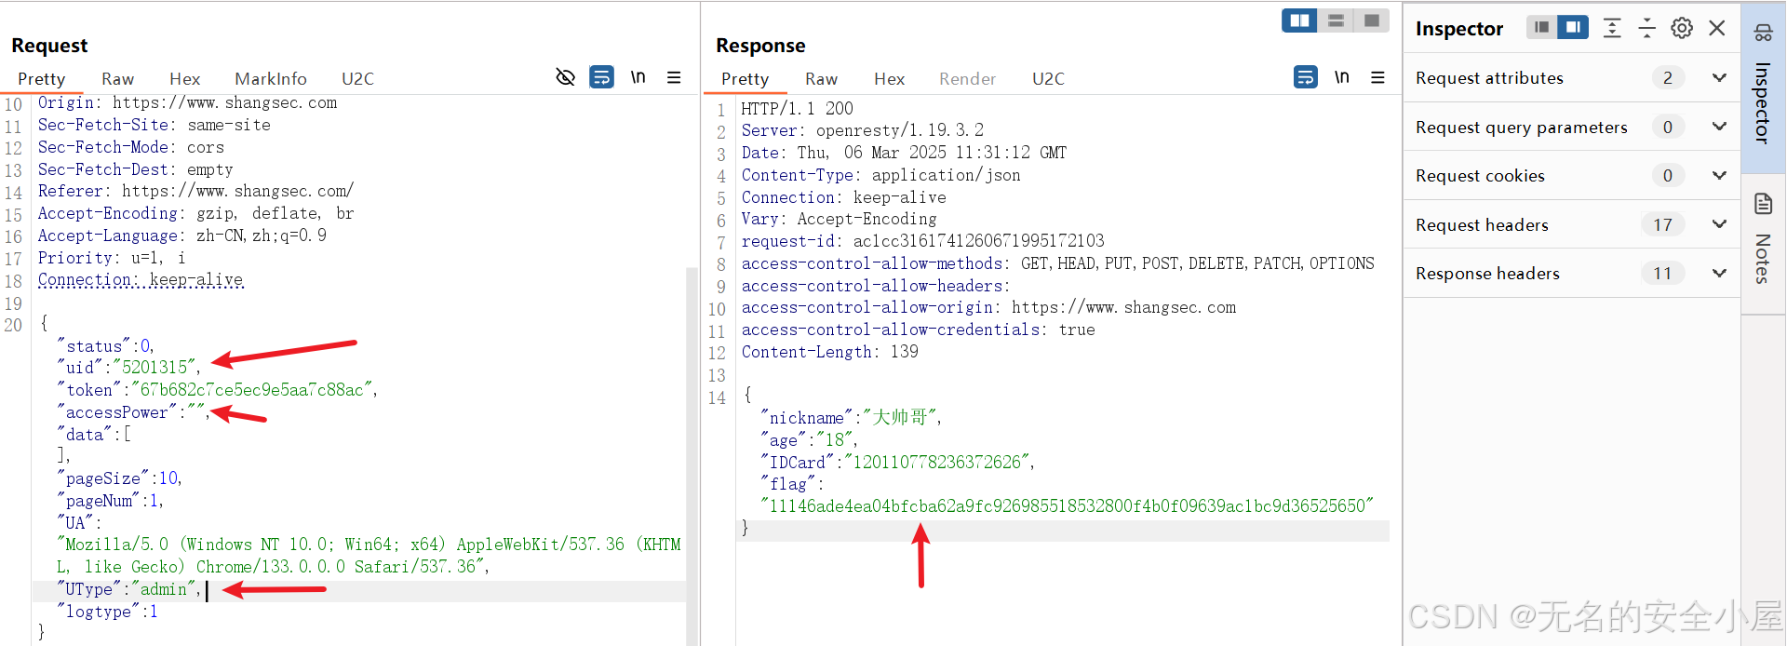Close the Inspector panel
The height and width of the screenshot is (646, 1787).
point(1717,28)
